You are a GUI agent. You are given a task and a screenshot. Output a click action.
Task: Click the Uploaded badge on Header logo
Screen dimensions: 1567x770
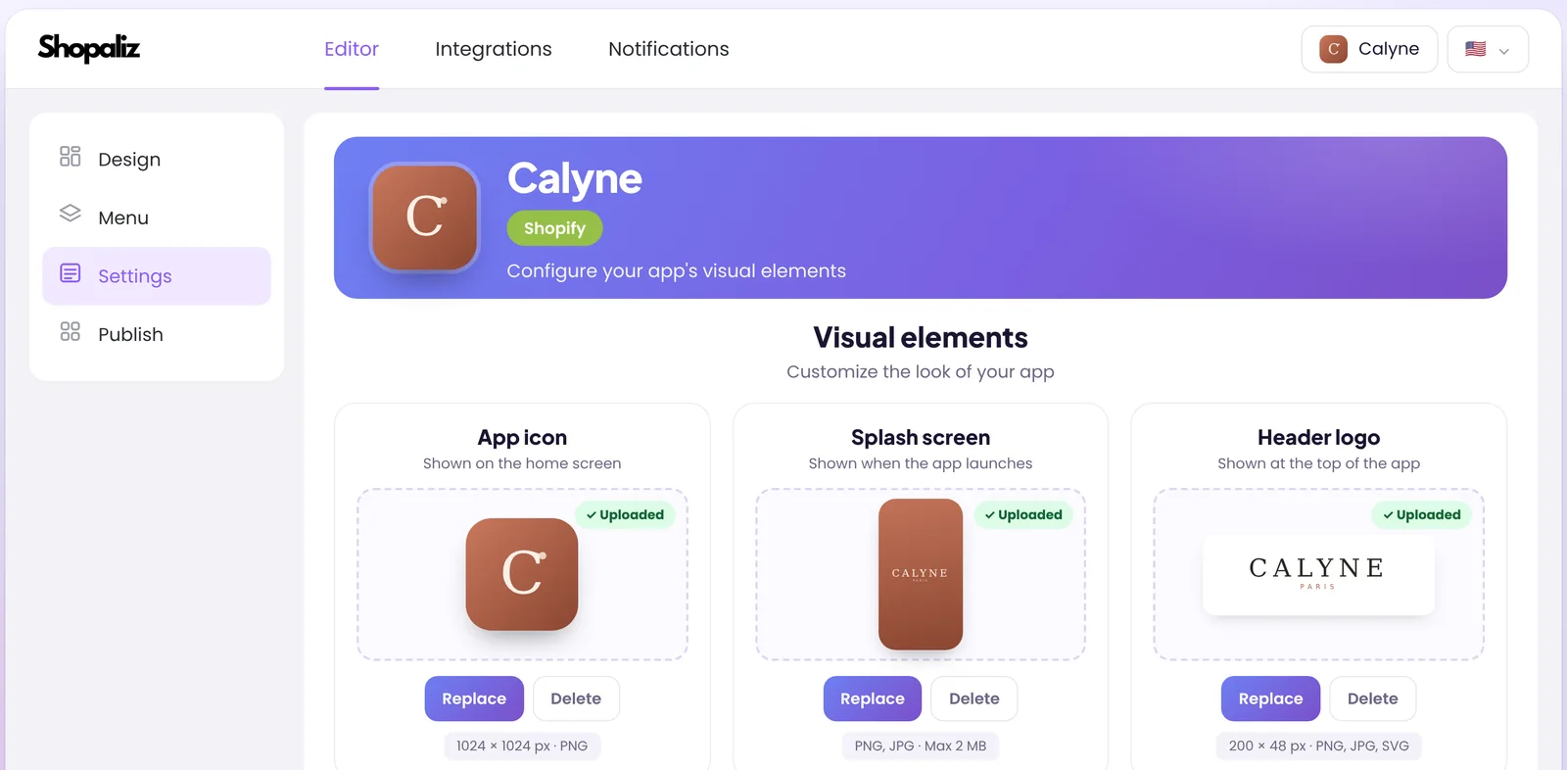(x=1421, y=514)
